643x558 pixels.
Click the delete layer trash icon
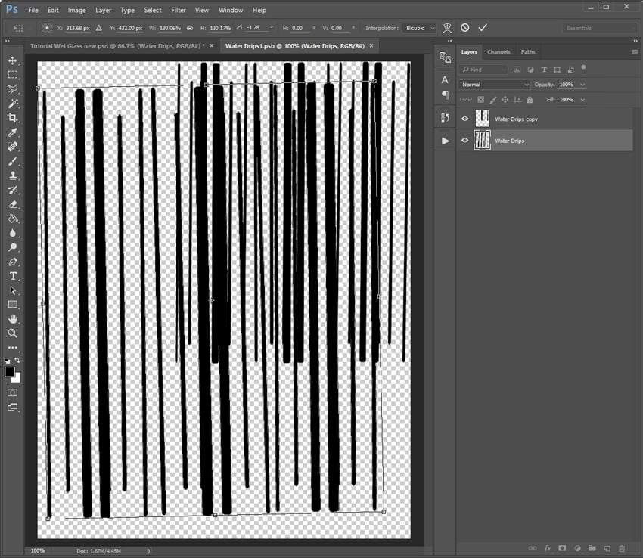pos(622,548)
